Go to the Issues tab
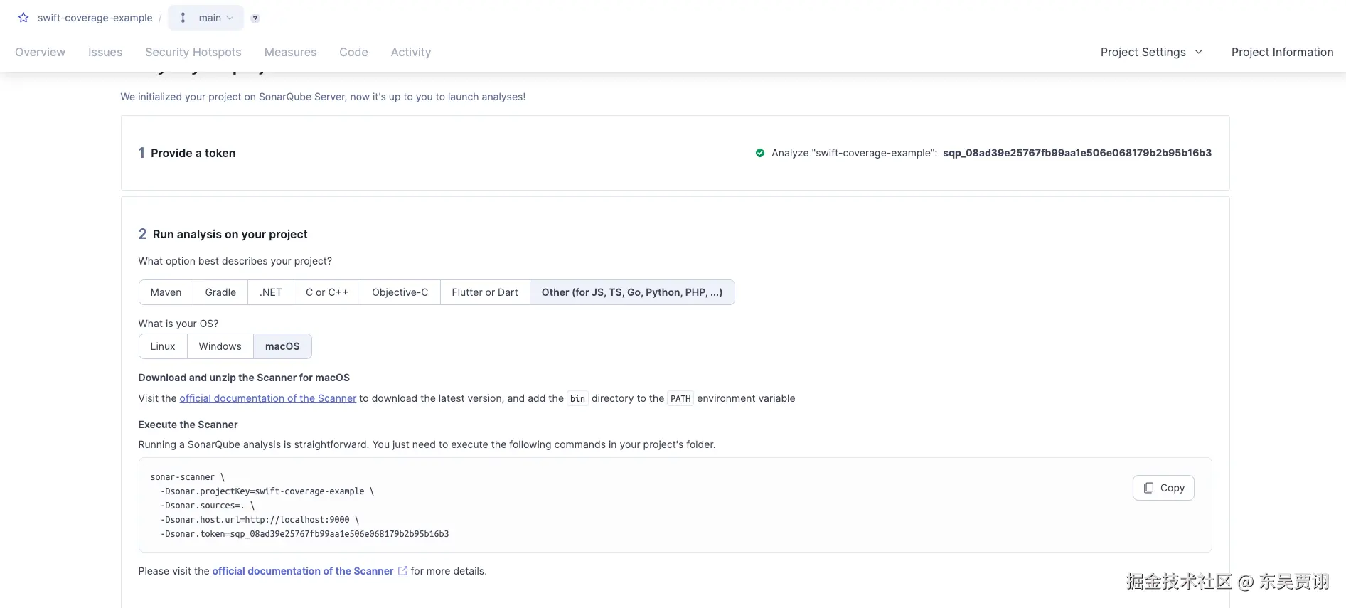Viewport: 1346px width, 608px height. click(x=105, y=52)
